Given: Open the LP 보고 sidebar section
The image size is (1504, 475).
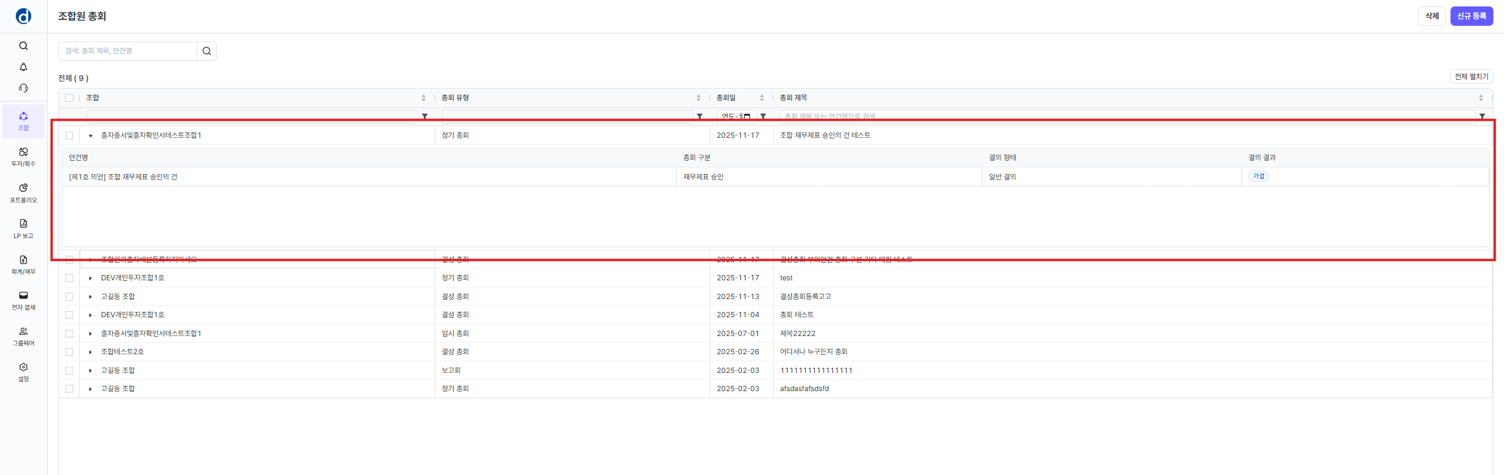Looking at the screenshot, I should [23, 229].
